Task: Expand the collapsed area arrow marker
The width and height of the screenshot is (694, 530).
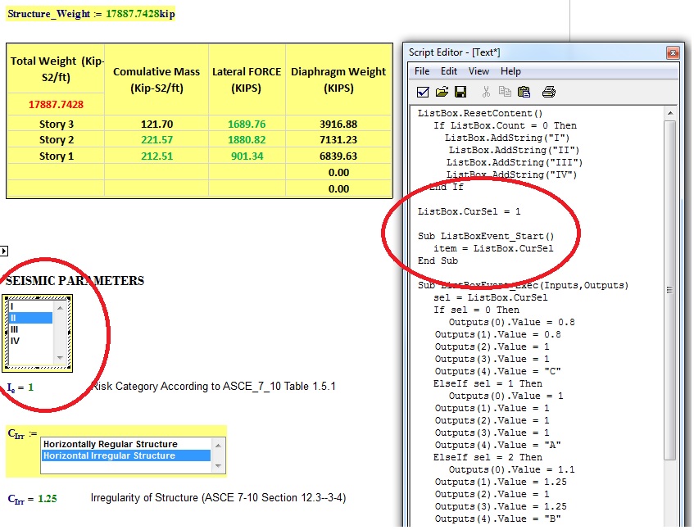Action: pos(3,251)
